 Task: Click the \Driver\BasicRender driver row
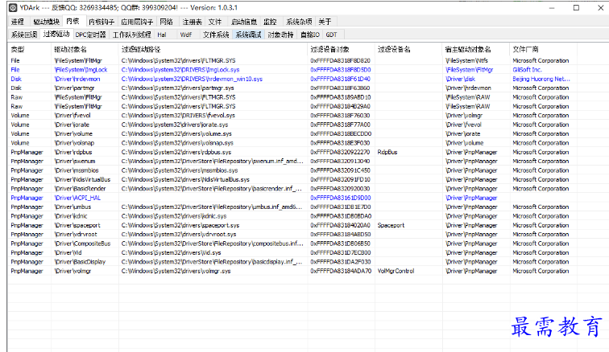pos(80,189)
